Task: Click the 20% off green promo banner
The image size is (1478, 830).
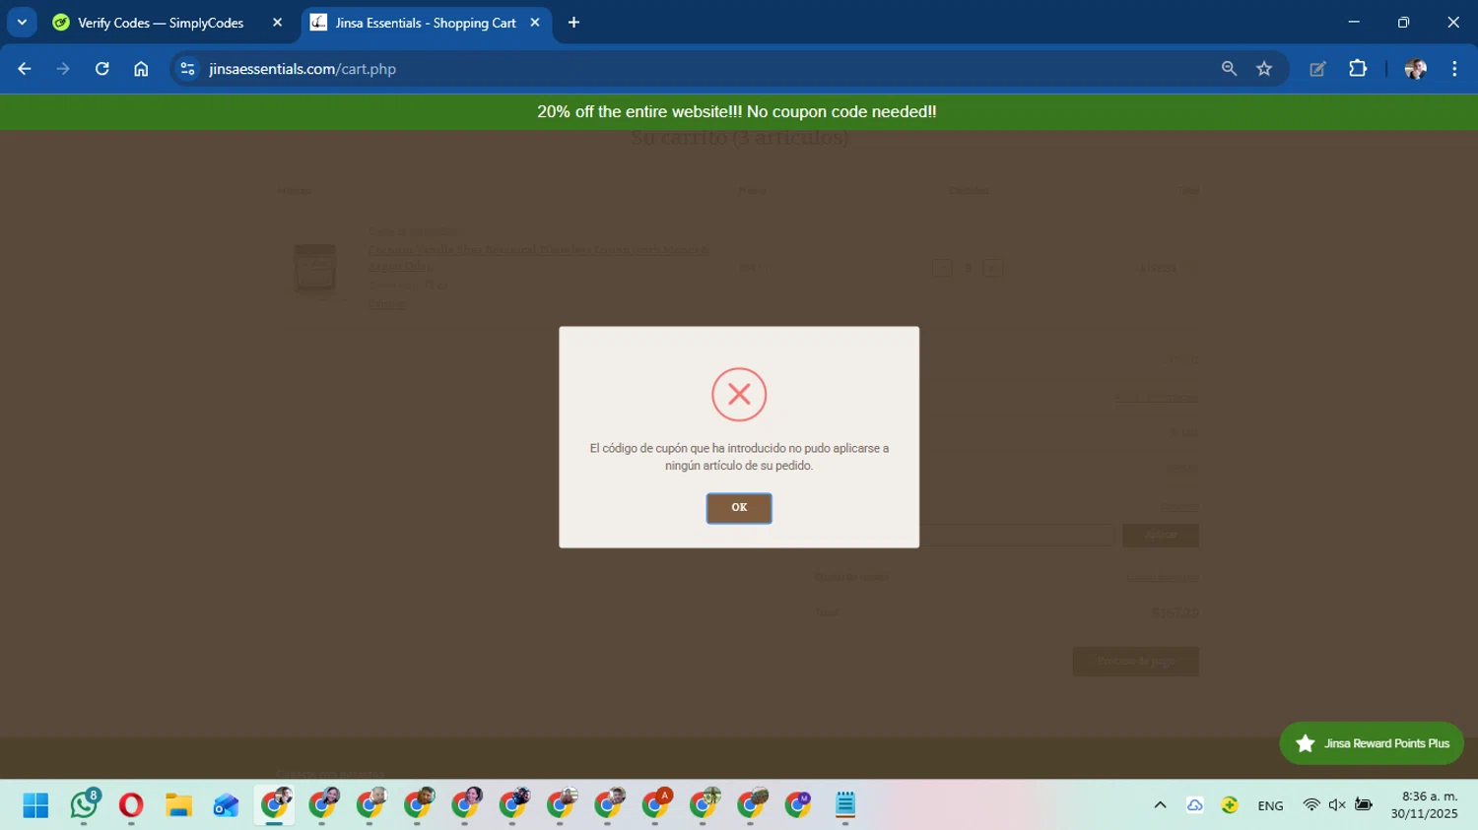Action: point(739,112)
